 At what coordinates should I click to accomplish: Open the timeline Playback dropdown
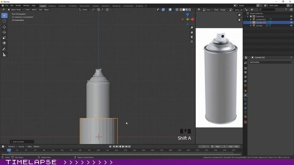pyautogui.click(x=12, y=147)
